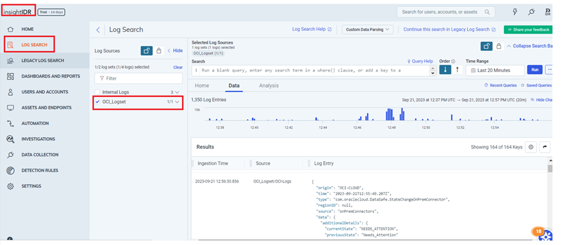Uncheck the OCI_Logset checkbox

click(x=97, y=102)
